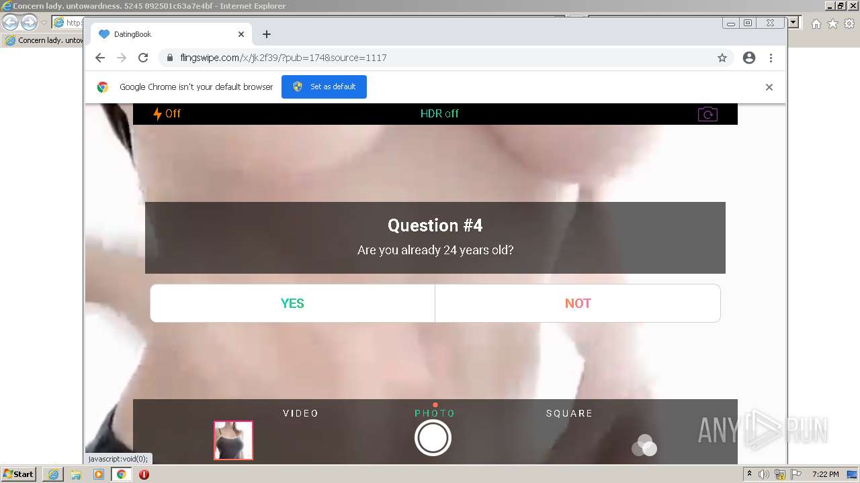Image resolution: width=860 pixels, height=483 pixels.
Task: Open Internet Explorer tools gear
Action: [849, 23]
